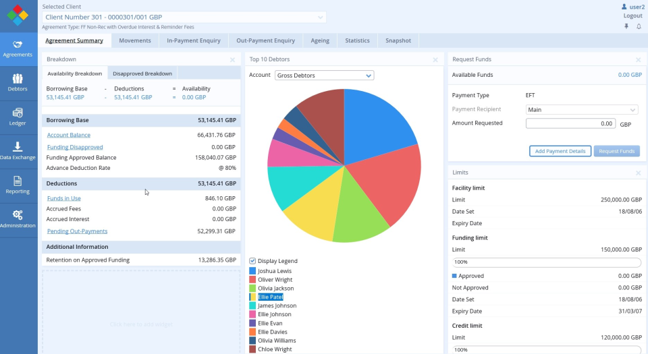The width and height of the screenshot is (648, 354).
Task: Open the Administration sidebar icon
Action: [x=18, y=218]
